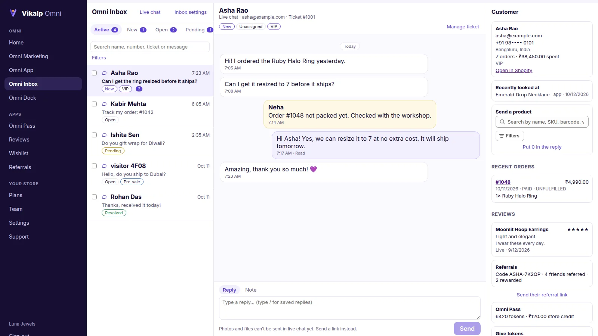Click chat bubble icon beside Asha Rao

point(105,73)
